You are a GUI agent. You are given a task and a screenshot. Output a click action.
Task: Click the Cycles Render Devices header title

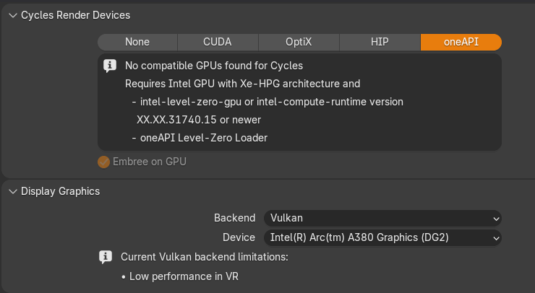76,15
